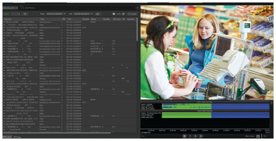Click the step-forward playback button
276x141 pixels.
[195, 136]
